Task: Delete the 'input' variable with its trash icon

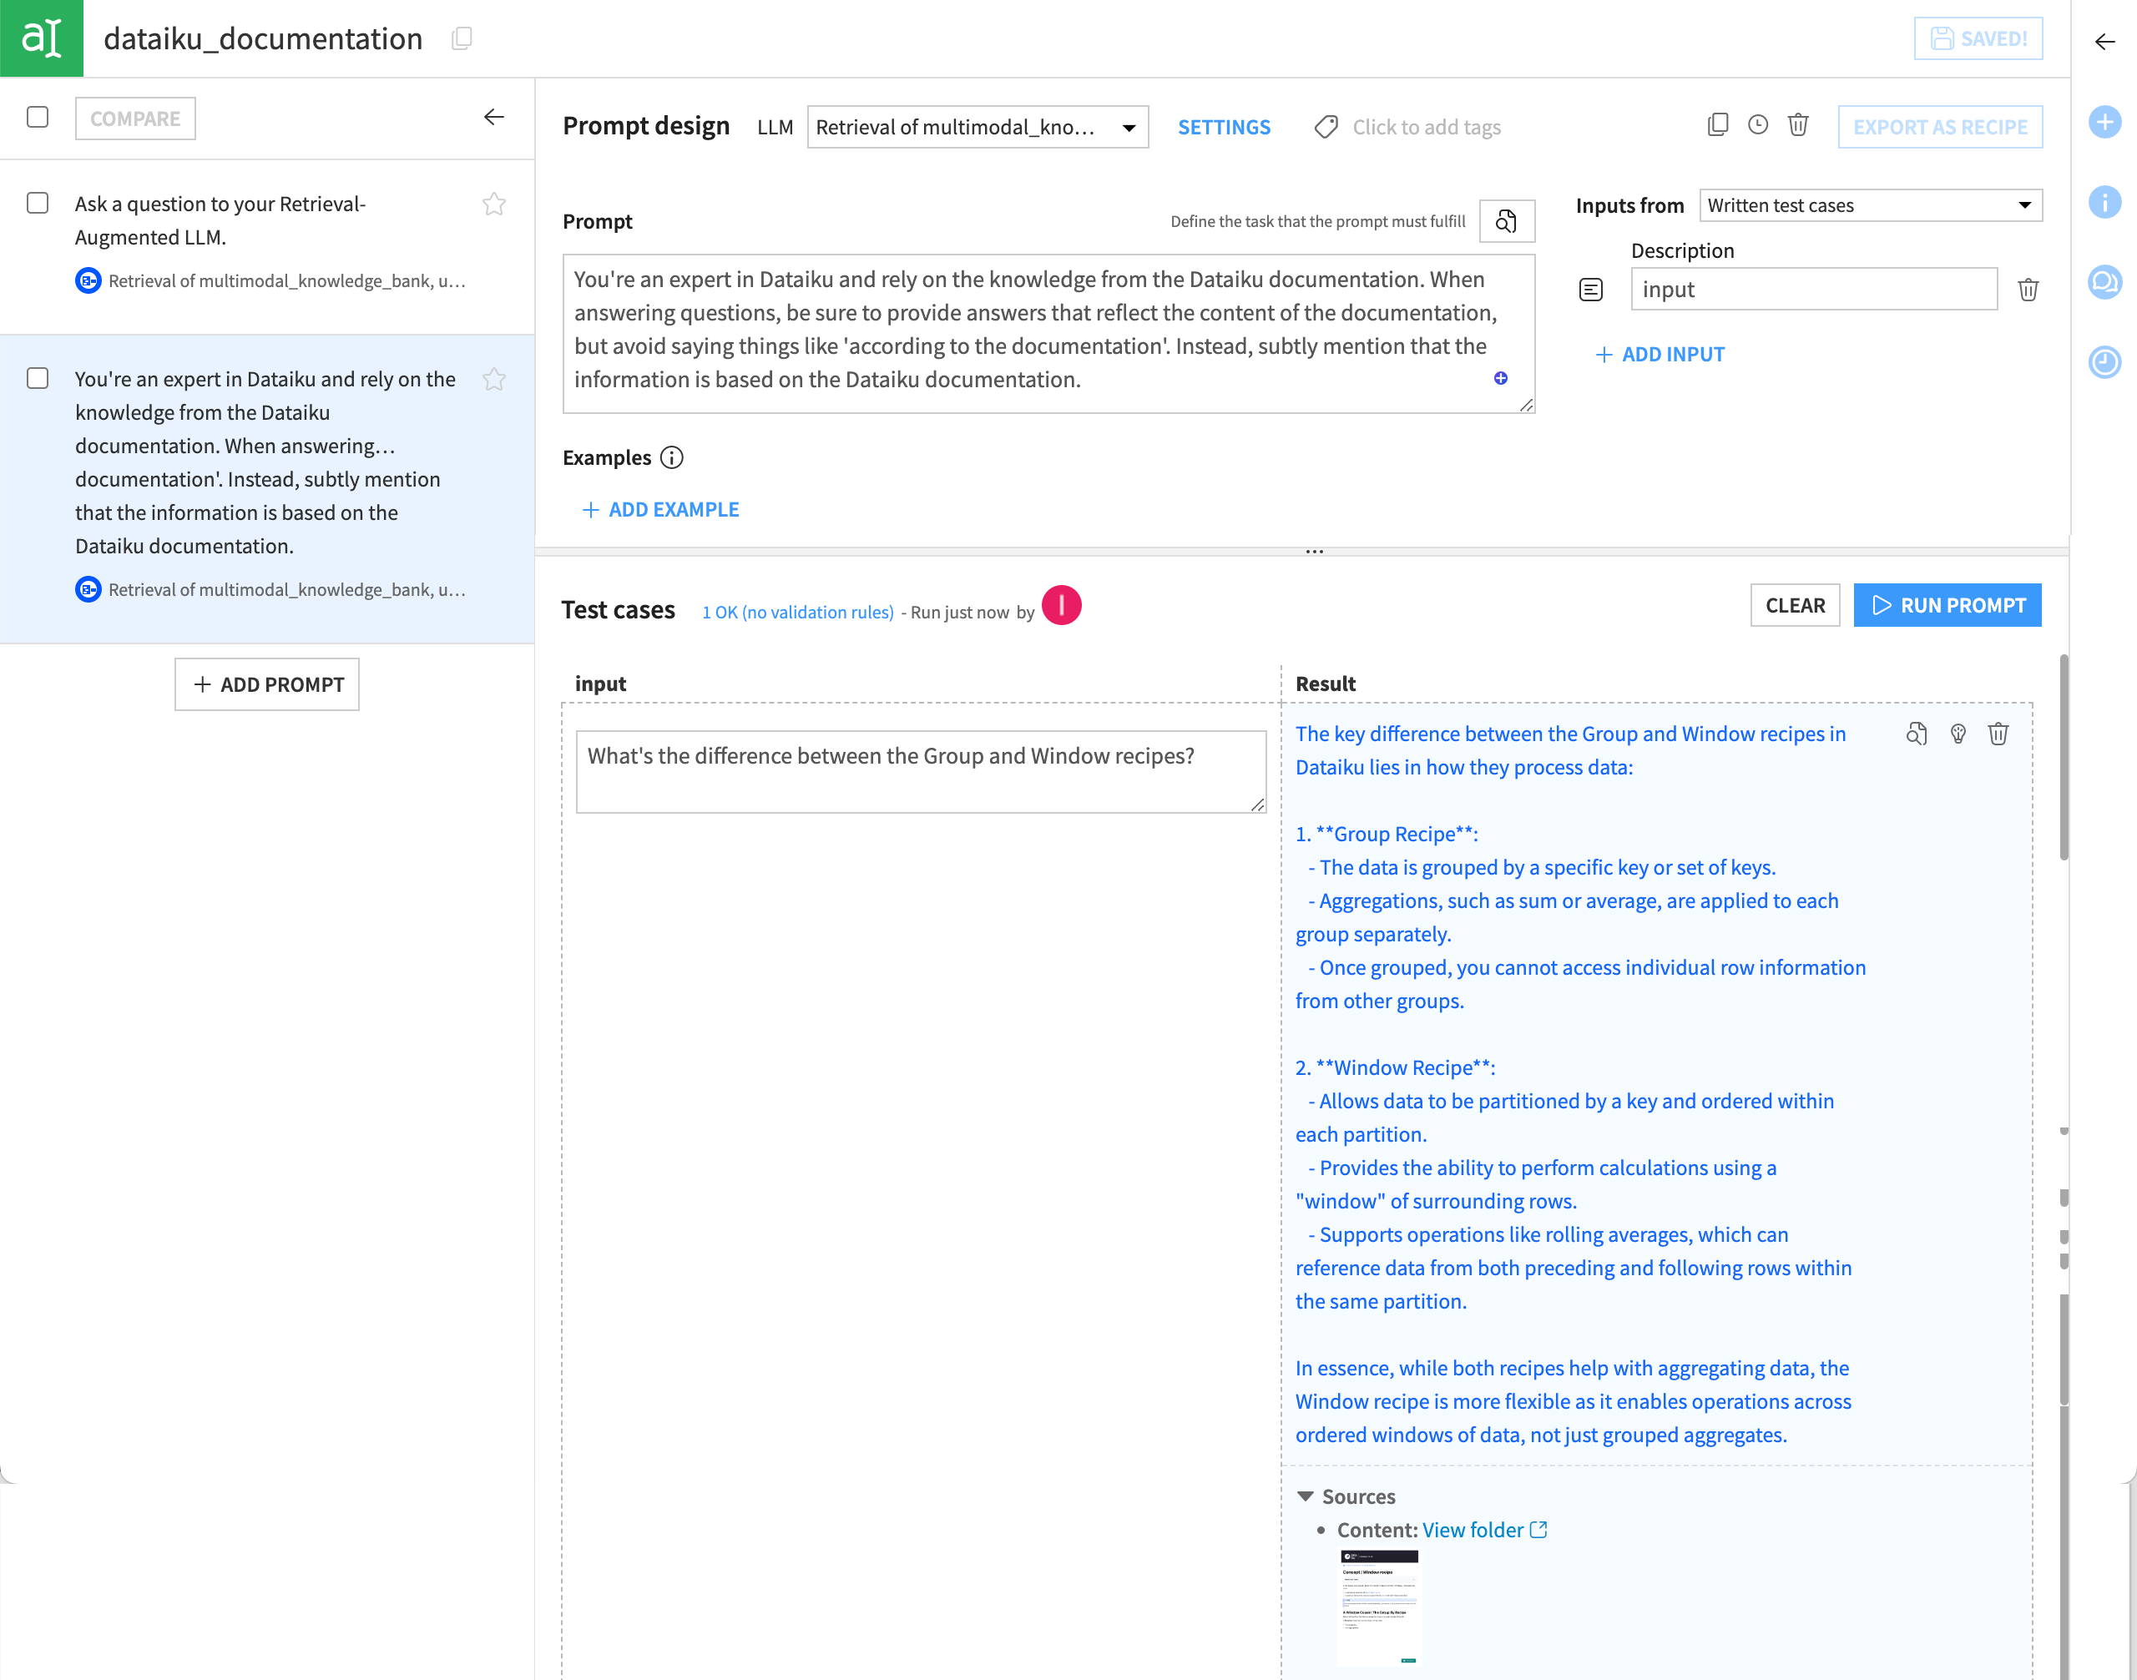Action: (2028, 289)
